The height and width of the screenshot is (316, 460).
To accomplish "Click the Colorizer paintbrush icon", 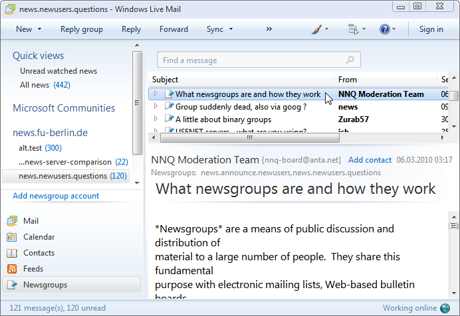I will (x=316, y=29).
